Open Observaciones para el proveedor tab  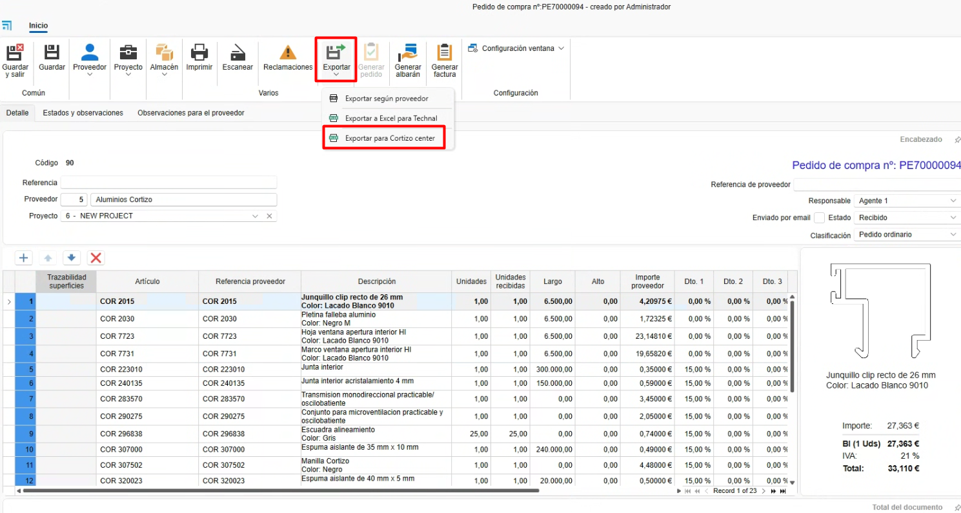pyautogui.click(x=191, y=113)
